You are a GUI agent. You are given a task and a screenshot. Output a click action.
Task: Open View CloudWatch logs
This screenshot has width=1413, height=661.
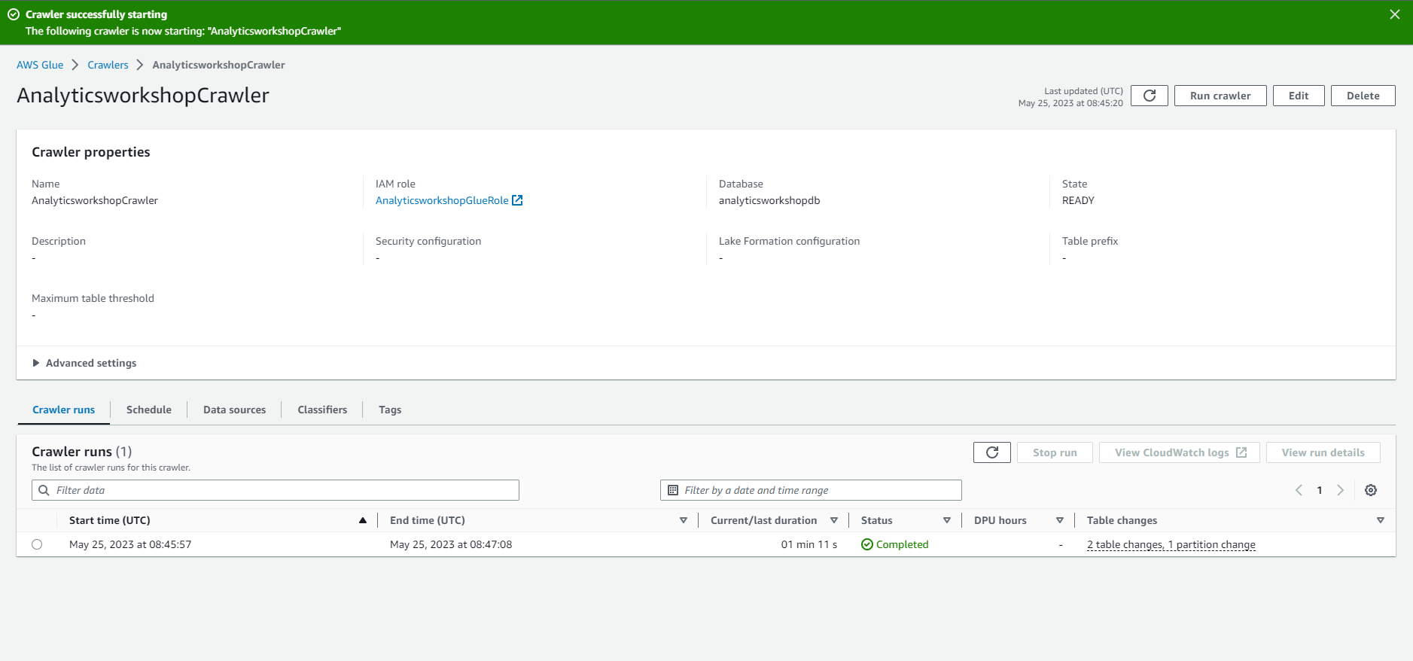(1179, 452)
